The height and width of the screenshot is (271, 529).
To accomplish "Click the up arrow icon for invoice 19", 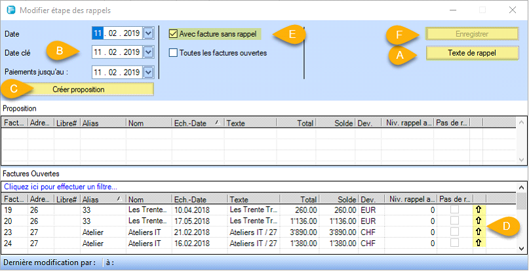I will 478,209.
